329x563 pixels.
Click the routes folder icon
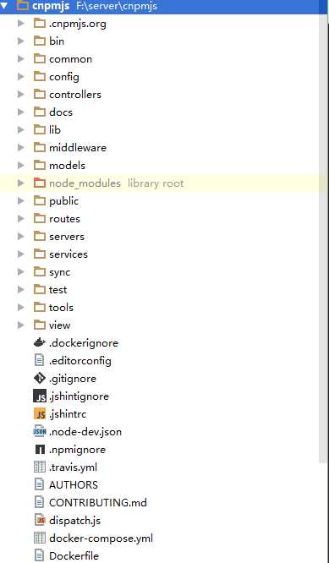40,218
